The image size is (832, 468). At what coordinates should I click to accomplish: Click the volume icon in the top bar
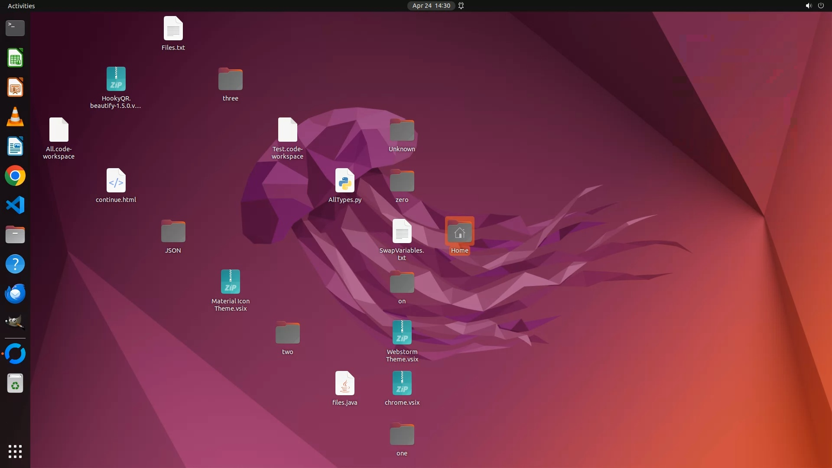click(808, 6)
